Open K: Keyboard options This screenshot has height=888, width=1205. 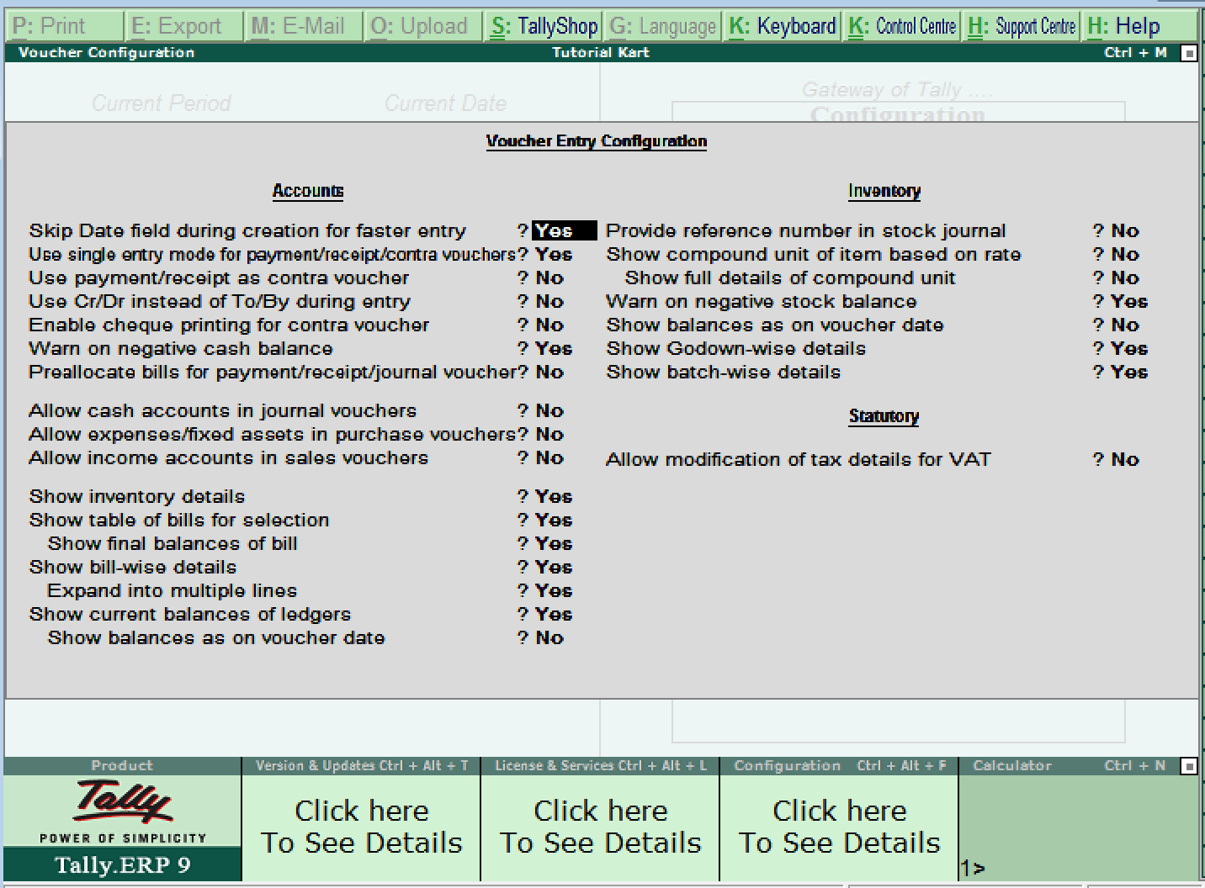pyautogui.click(x=780, y=25)
